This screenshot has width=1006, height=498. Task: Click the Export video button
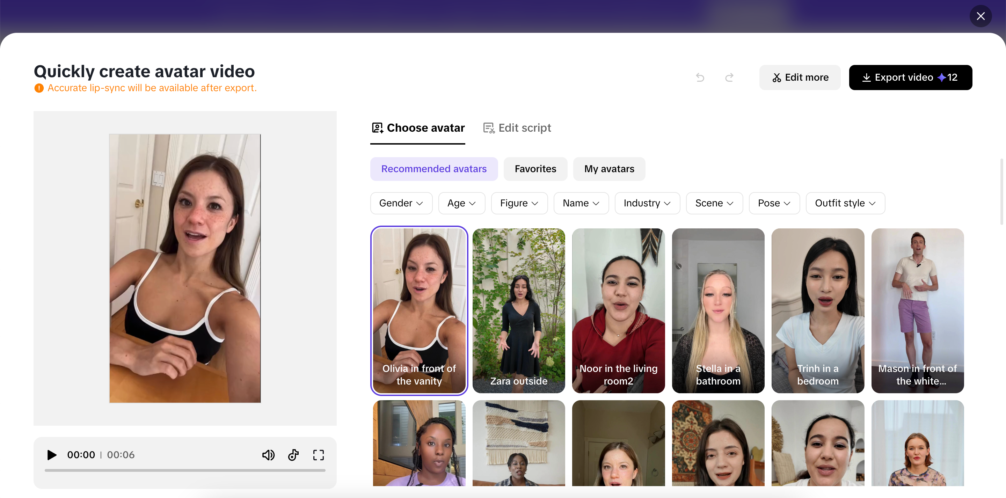click(910, 77)
